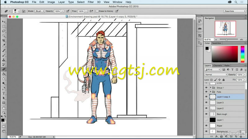Select the Paint Bucket tool

point(4,74)
